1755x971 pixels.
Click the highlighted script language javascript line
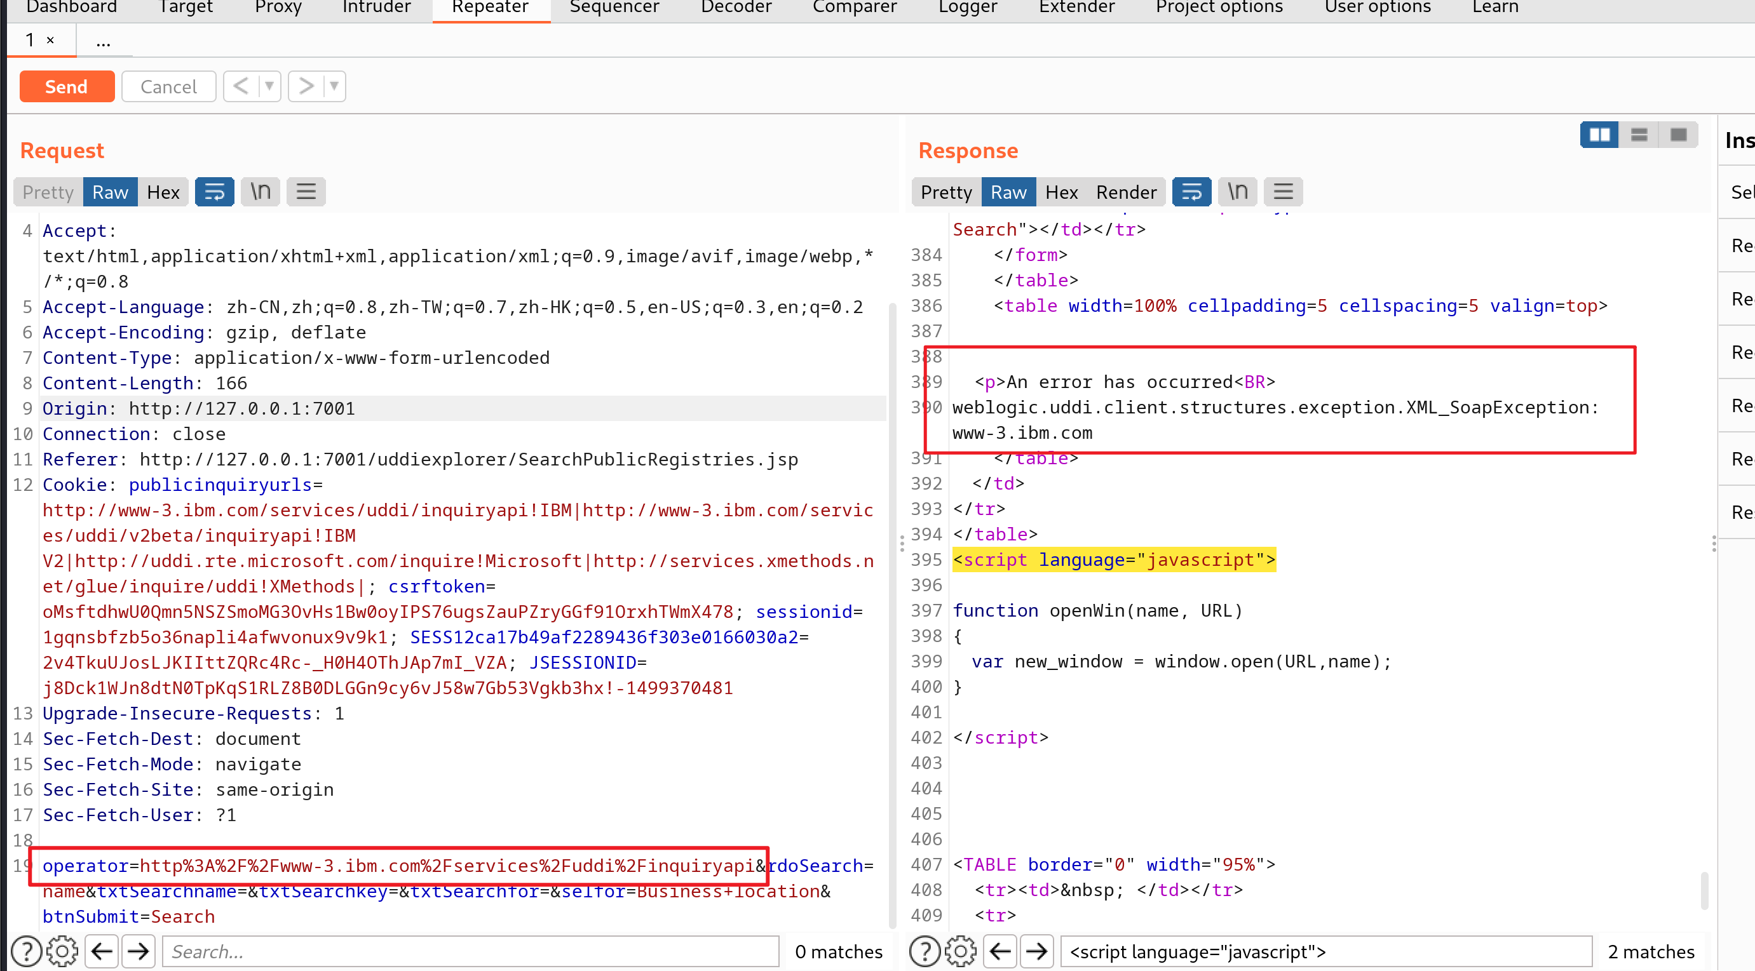1114,559
